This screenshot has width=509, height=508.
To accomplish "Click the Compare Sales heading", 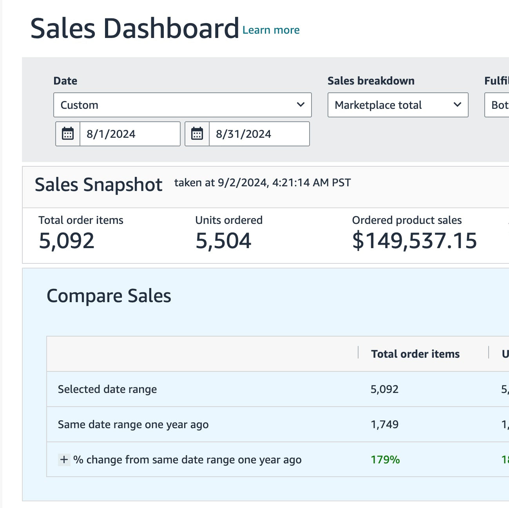I will tap(109, 296).
